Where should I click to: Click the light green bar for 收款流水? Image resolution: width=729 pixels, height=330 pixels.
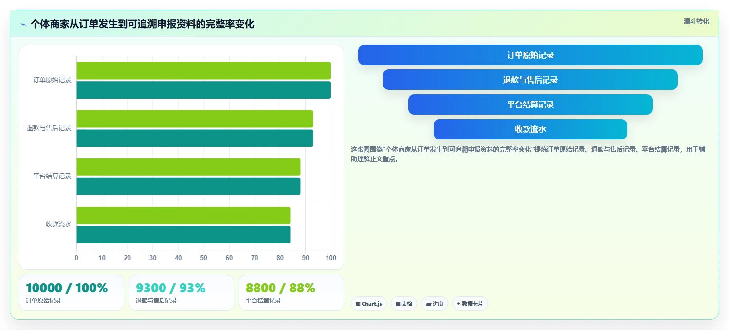(x=183, y=215)
